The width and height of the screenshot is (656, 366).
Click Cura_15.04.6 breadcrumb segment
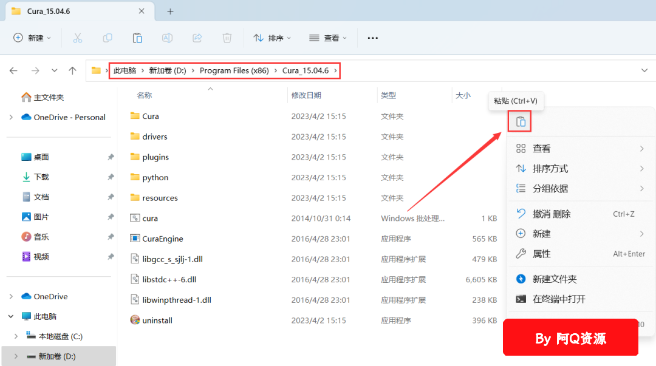(306, 70)
